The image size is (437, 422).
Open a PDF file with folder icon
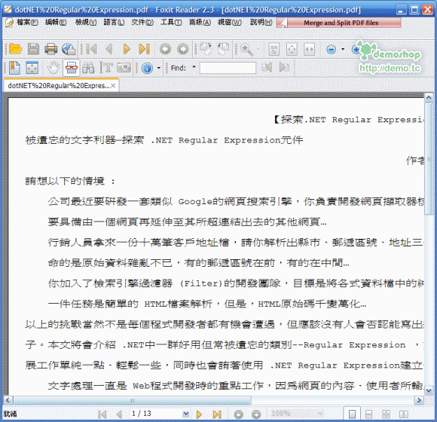point(15,49)
